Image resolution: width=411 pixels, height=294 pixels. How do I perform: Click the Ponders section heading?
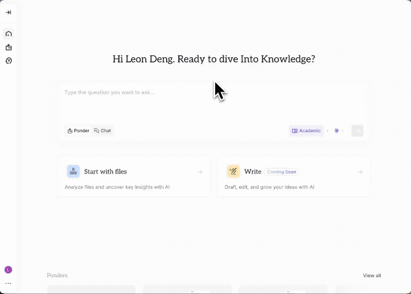pos(57,275)
